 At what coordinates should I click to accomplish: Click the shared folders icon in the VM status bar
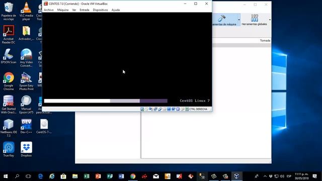pos(165,109)
